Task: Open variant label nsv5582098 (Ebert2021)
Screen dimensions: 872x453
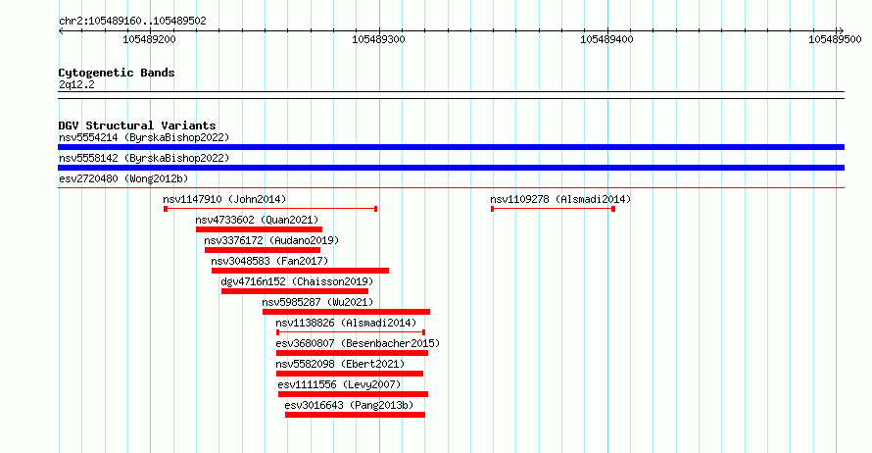Action: point(340,364)
